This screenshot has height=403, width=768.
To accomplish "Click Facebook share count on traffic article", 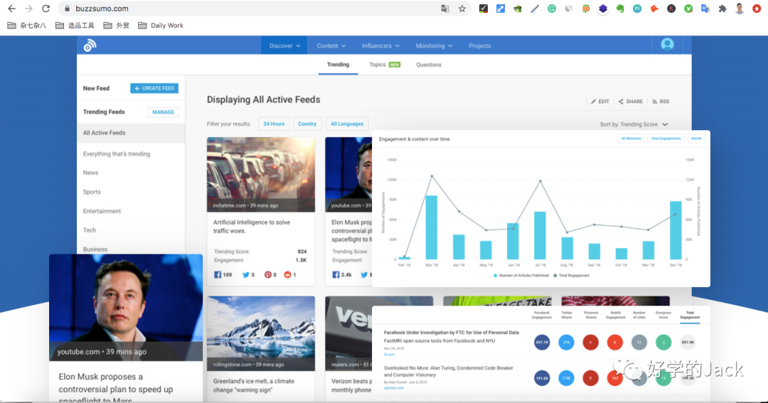I will [x=223, y=274].
